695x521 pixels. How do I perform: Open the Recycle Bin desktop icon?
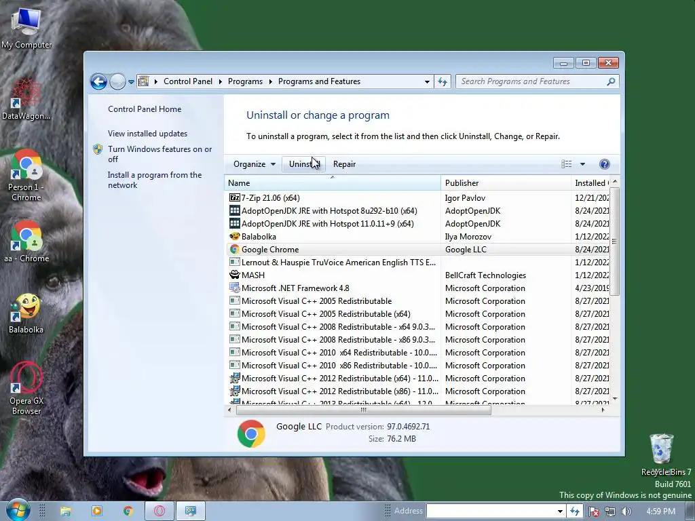[x=662, y=449]
